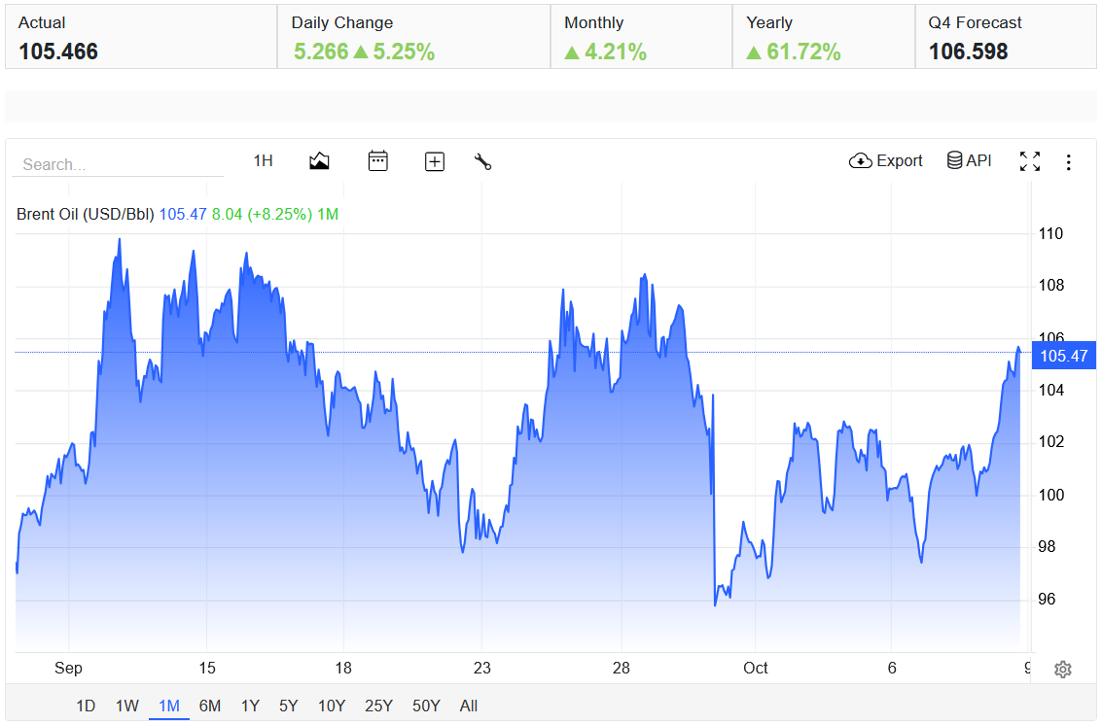1102x724 pixels.
Task: Switch to 1D time range
Action: point(86,706)
